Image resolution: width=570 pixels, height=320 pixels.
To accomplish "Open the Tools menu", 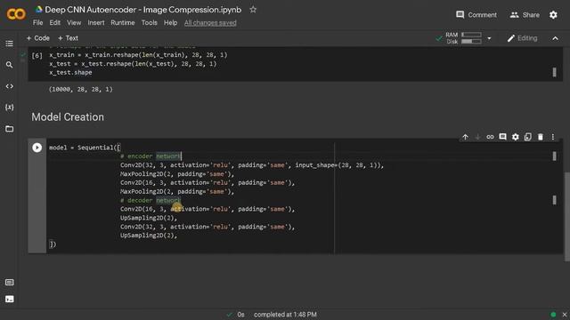I will 150,23.
